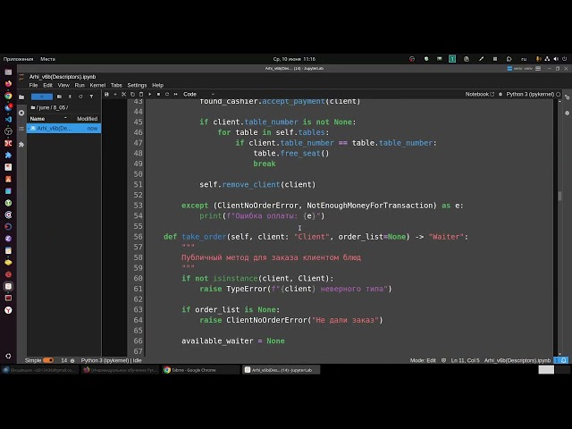Image resolution: width=572 pixels, height=429 pixels.
Task: Open the File menu
Action: (x=33, y=85)
